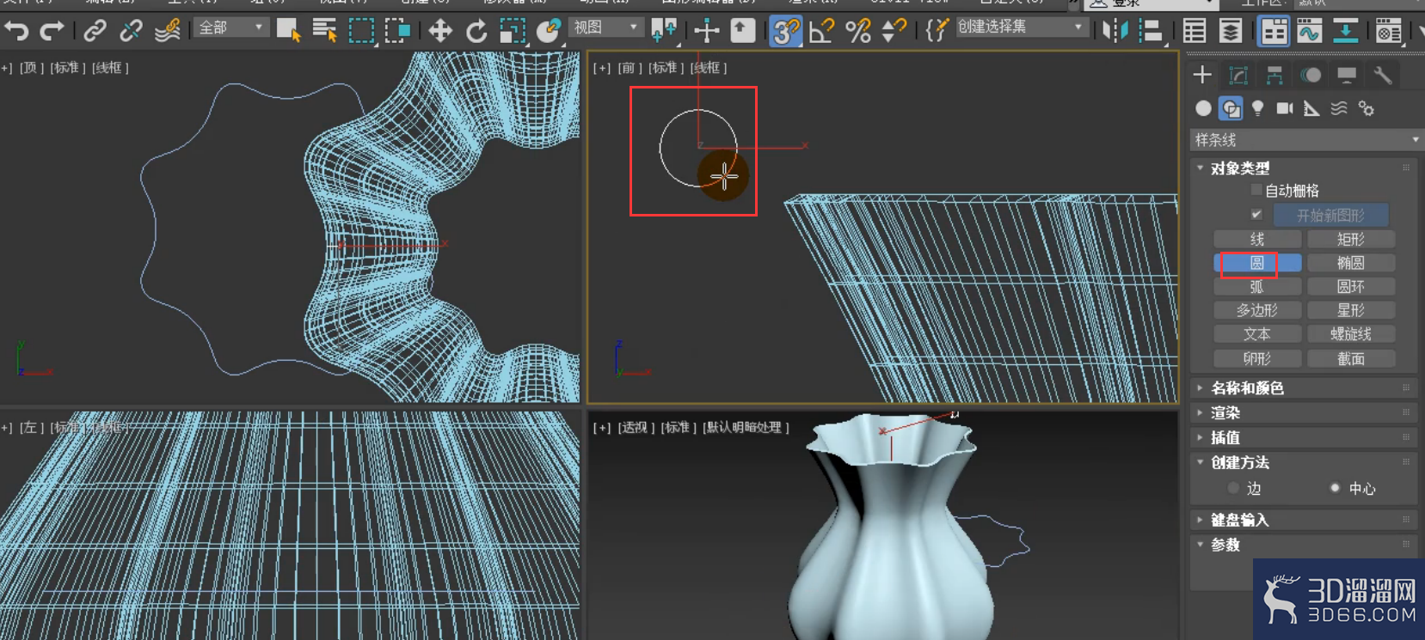Toggle Window/Crossing selection mode

pos(397,31)
